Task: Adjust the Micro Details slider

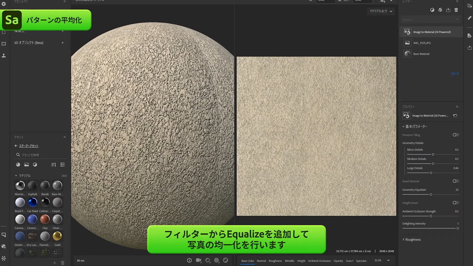Action: (433, 154)
